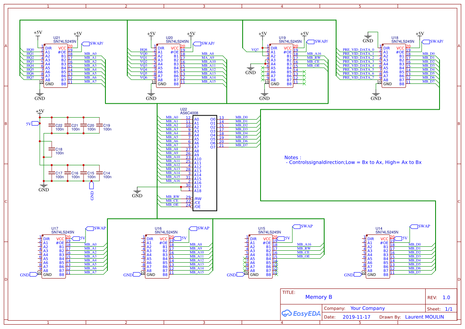Select capacitor C18 symbol
465x329 pixels.
coord(51,149)
